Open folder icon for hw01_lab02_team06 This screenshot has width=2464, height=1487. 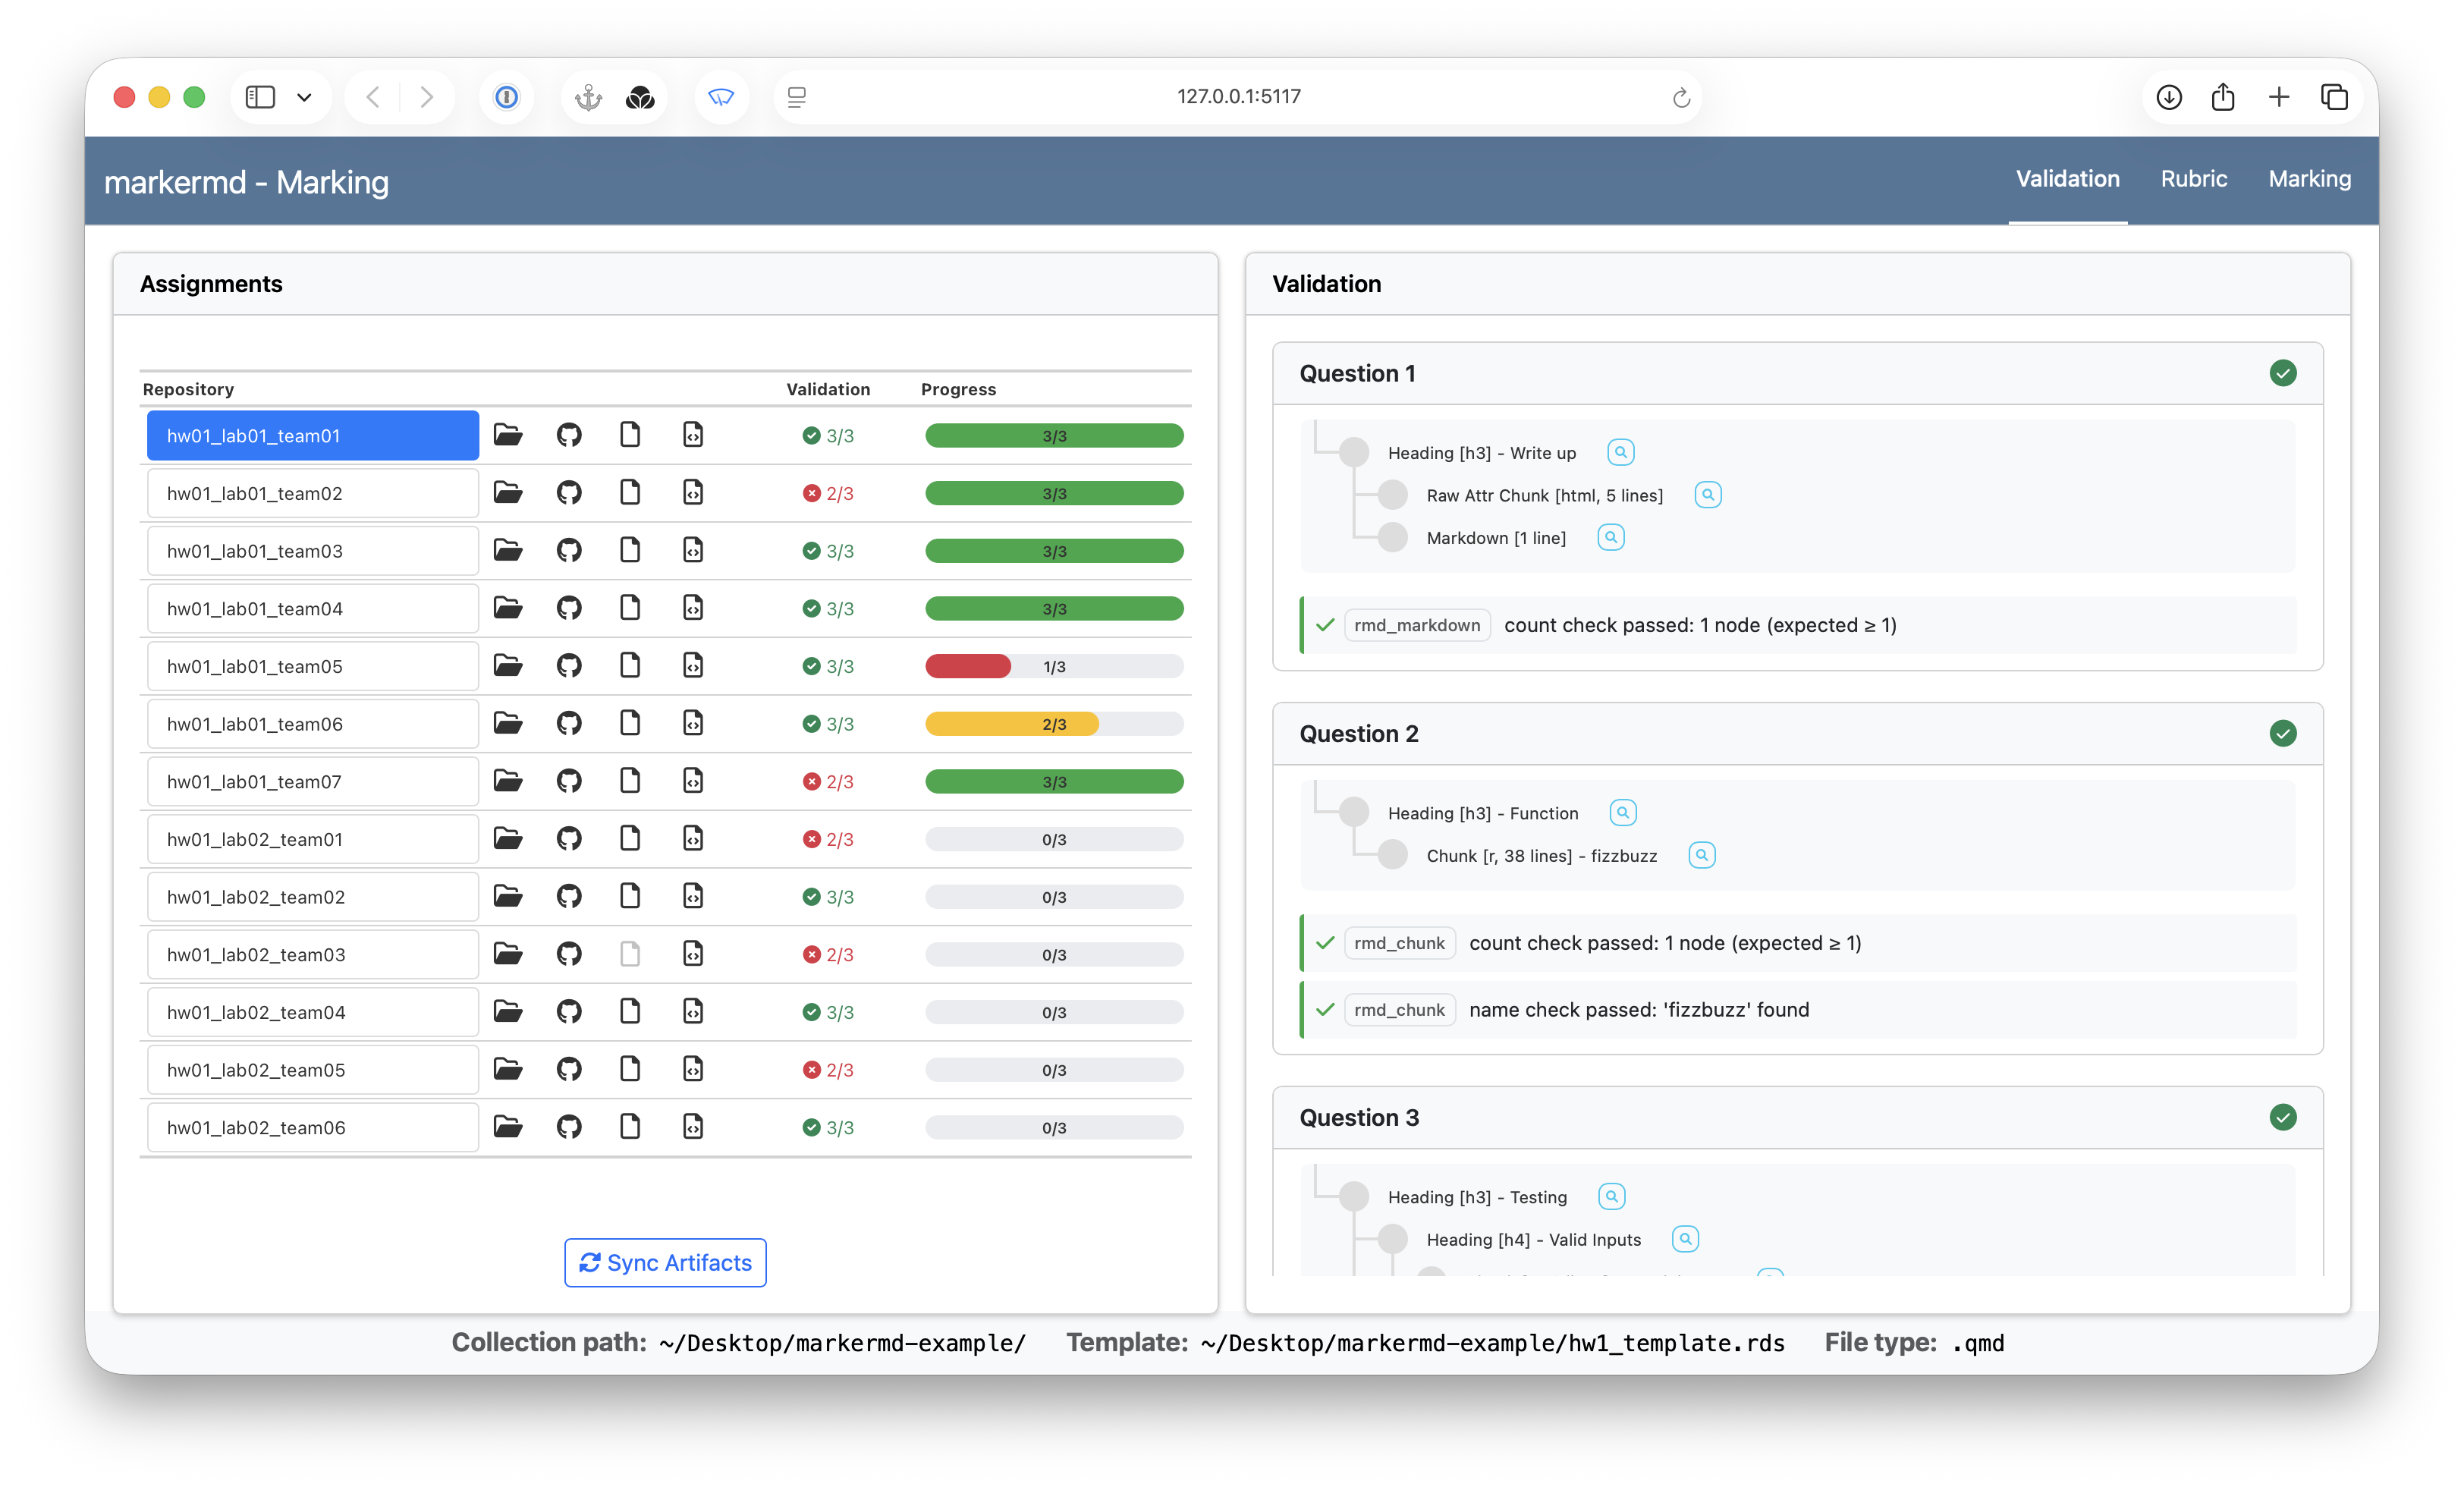coord(508,1127)
